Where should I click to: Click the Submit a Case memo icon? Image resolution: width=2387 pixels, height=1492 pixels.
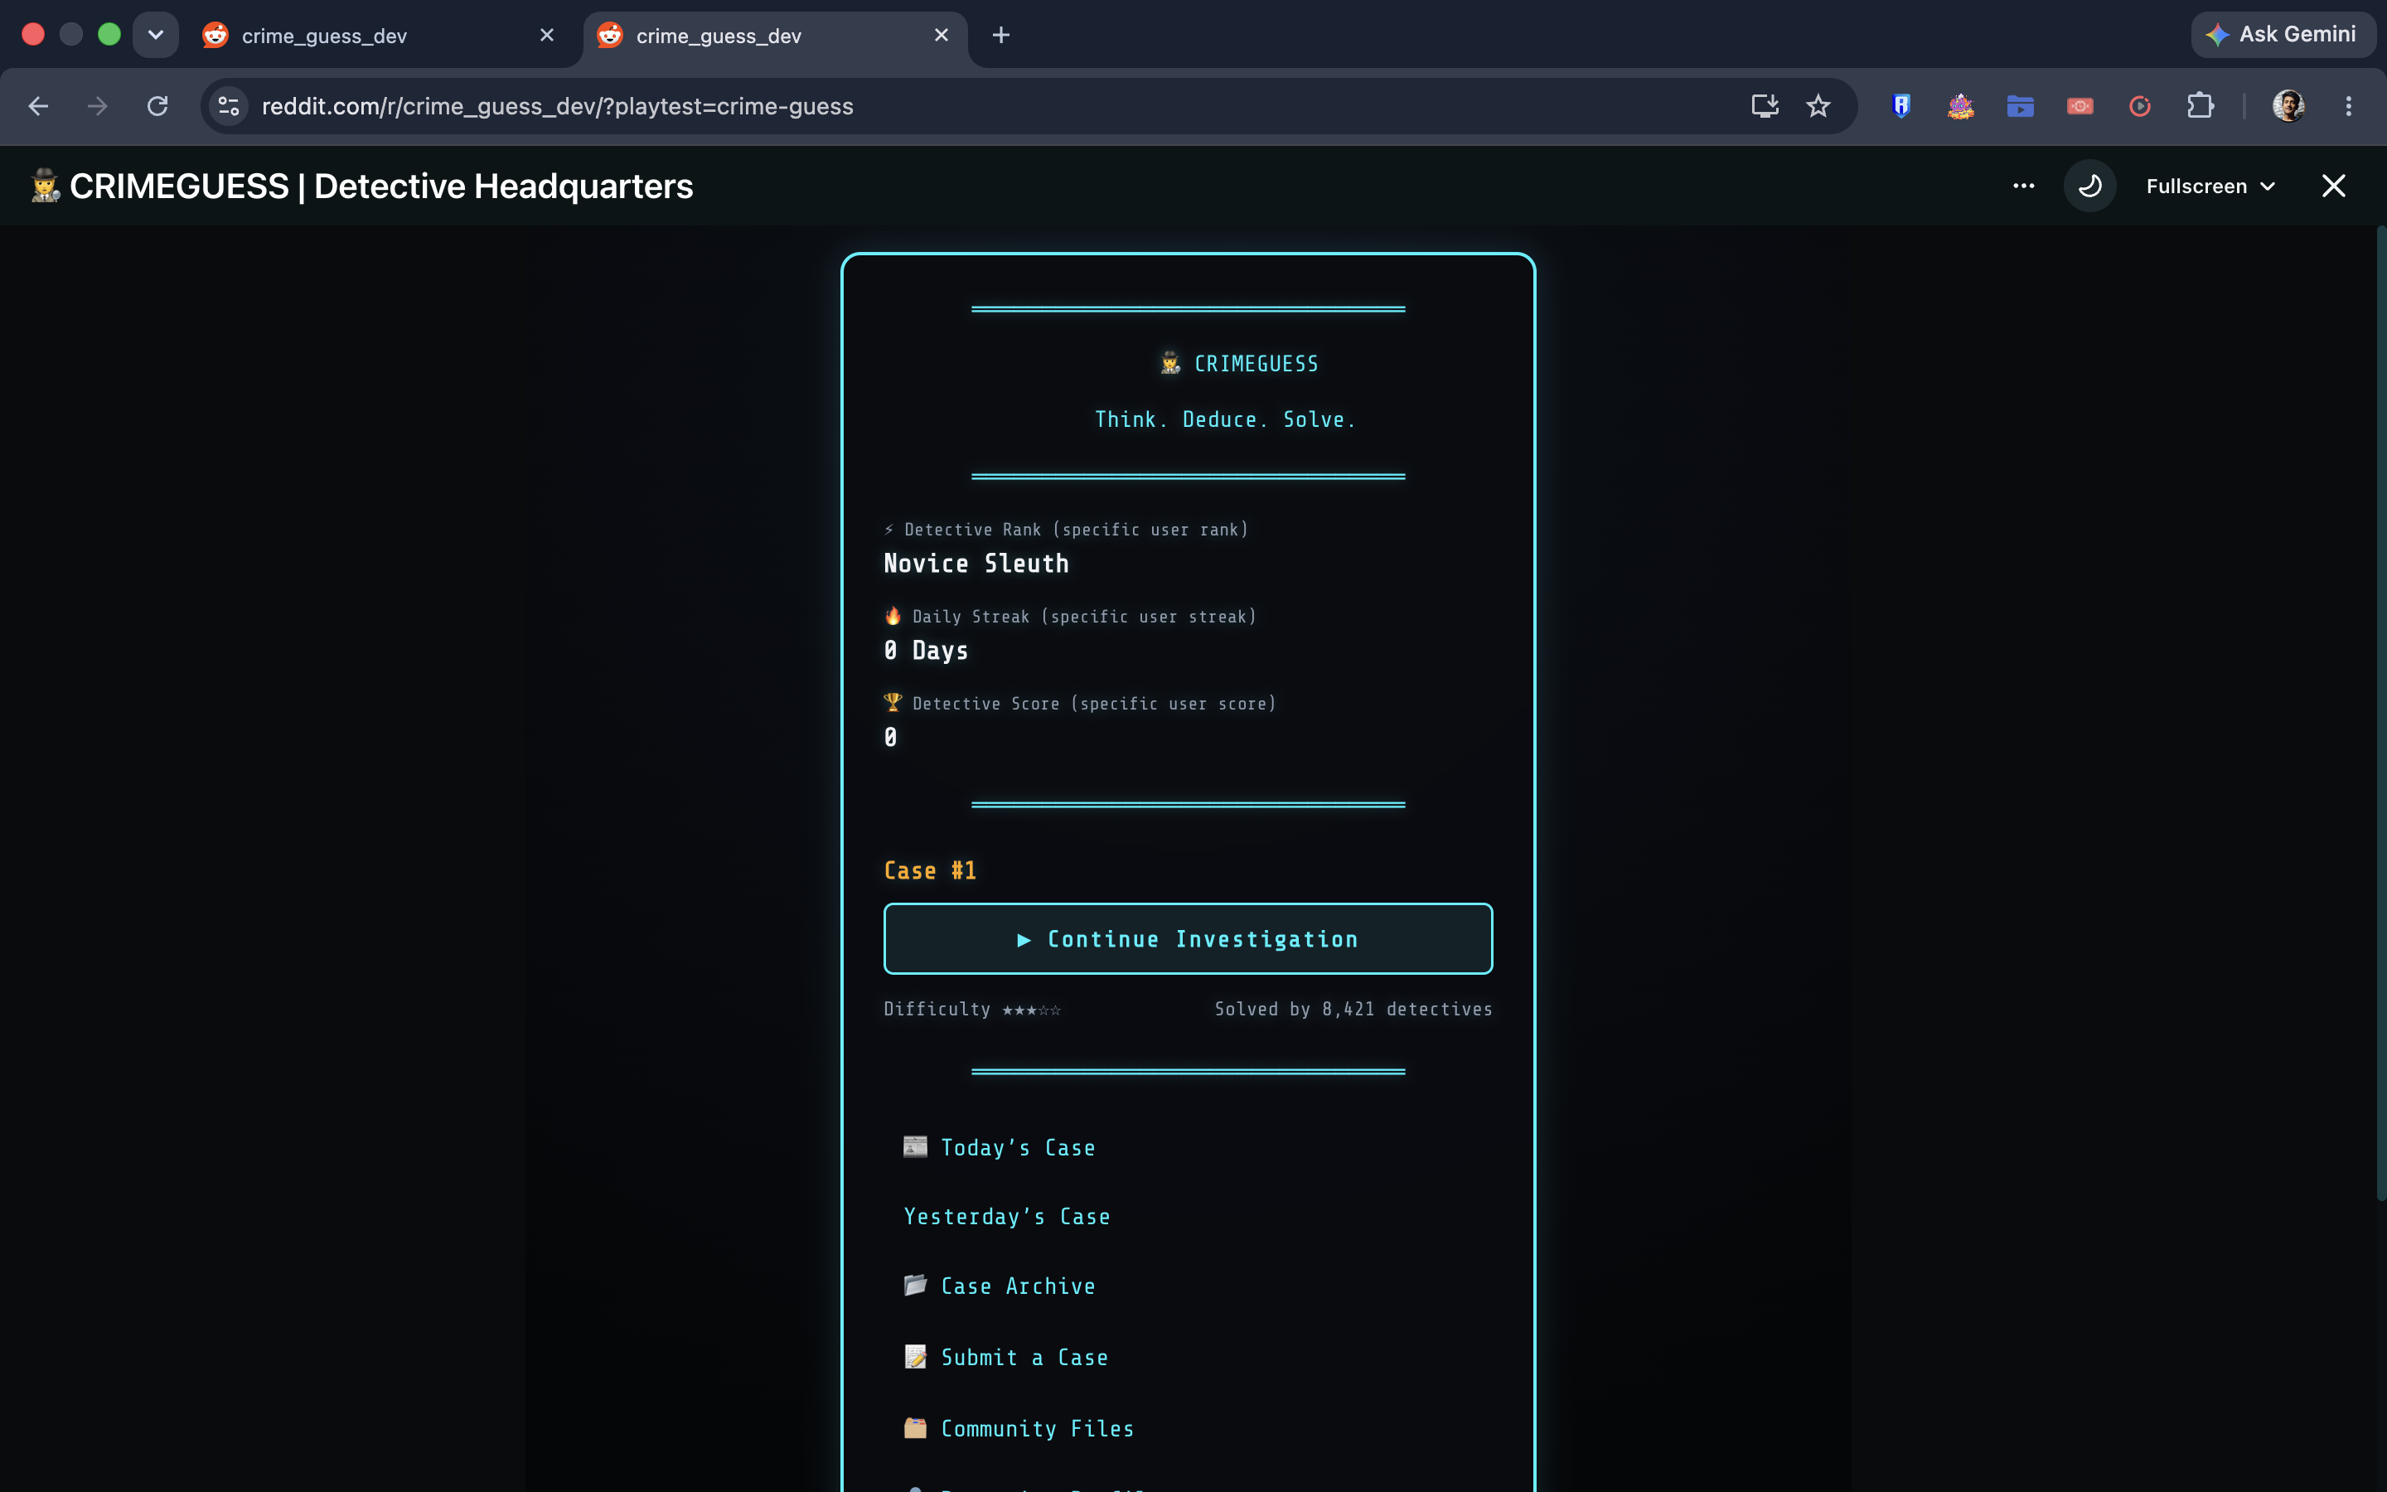pyautogui.click(x=915, y=1357)
